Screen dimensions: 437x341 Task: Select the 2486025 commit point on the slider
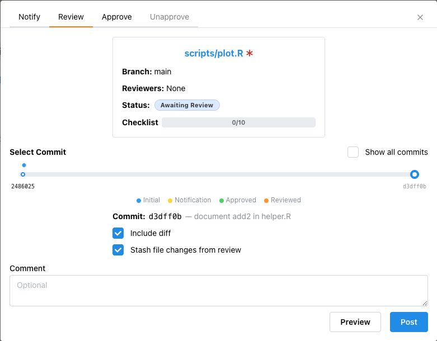click(x=23, y=174)
